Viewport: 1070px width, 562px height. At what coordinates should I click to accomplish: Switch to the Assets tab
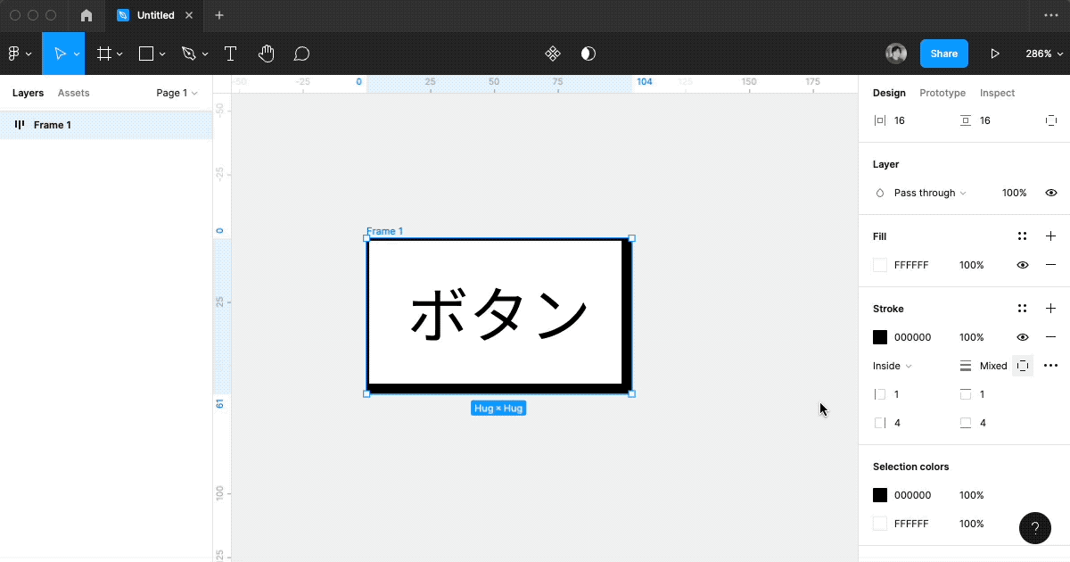73,92
